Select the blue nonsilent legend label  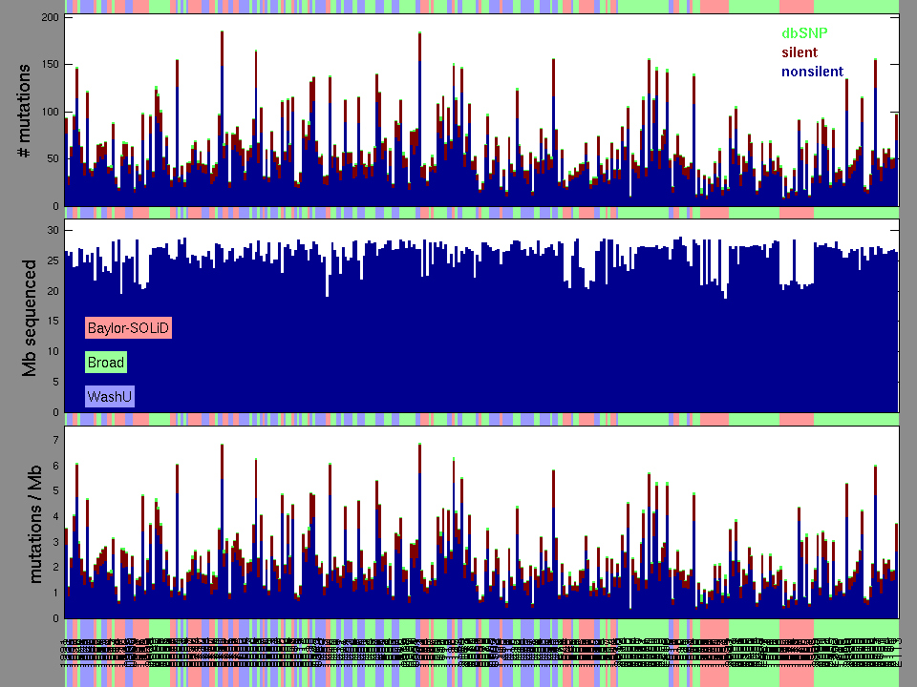812,72
